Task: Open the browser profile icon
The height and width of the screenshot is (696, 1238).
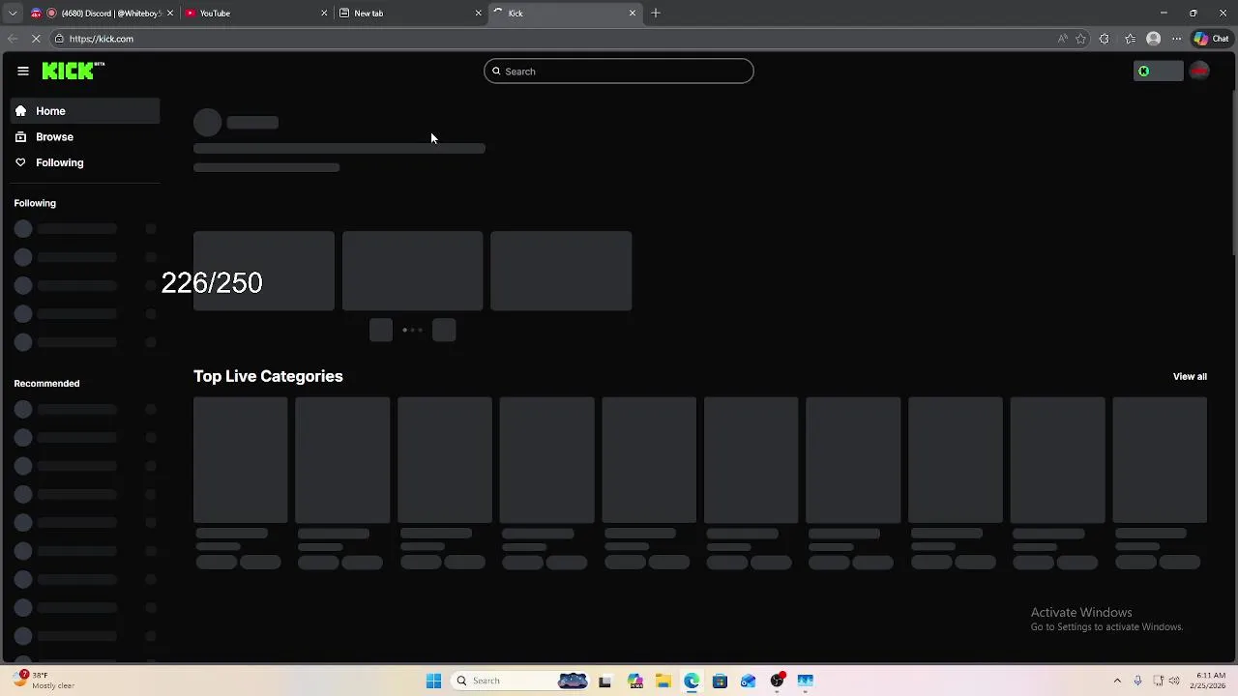Action: (x=1153, y=39)
